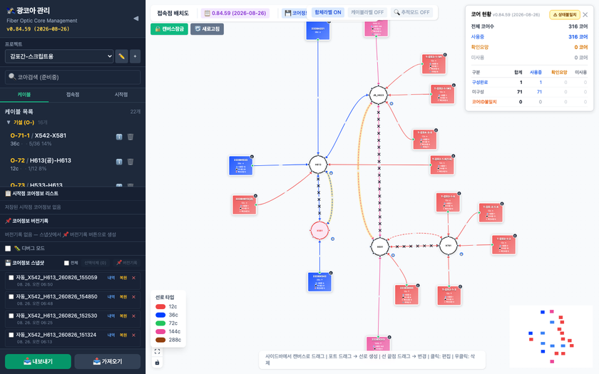Toggle 케이블라벨 OFF button
This screenshot has height=374, width=599.
367,13
